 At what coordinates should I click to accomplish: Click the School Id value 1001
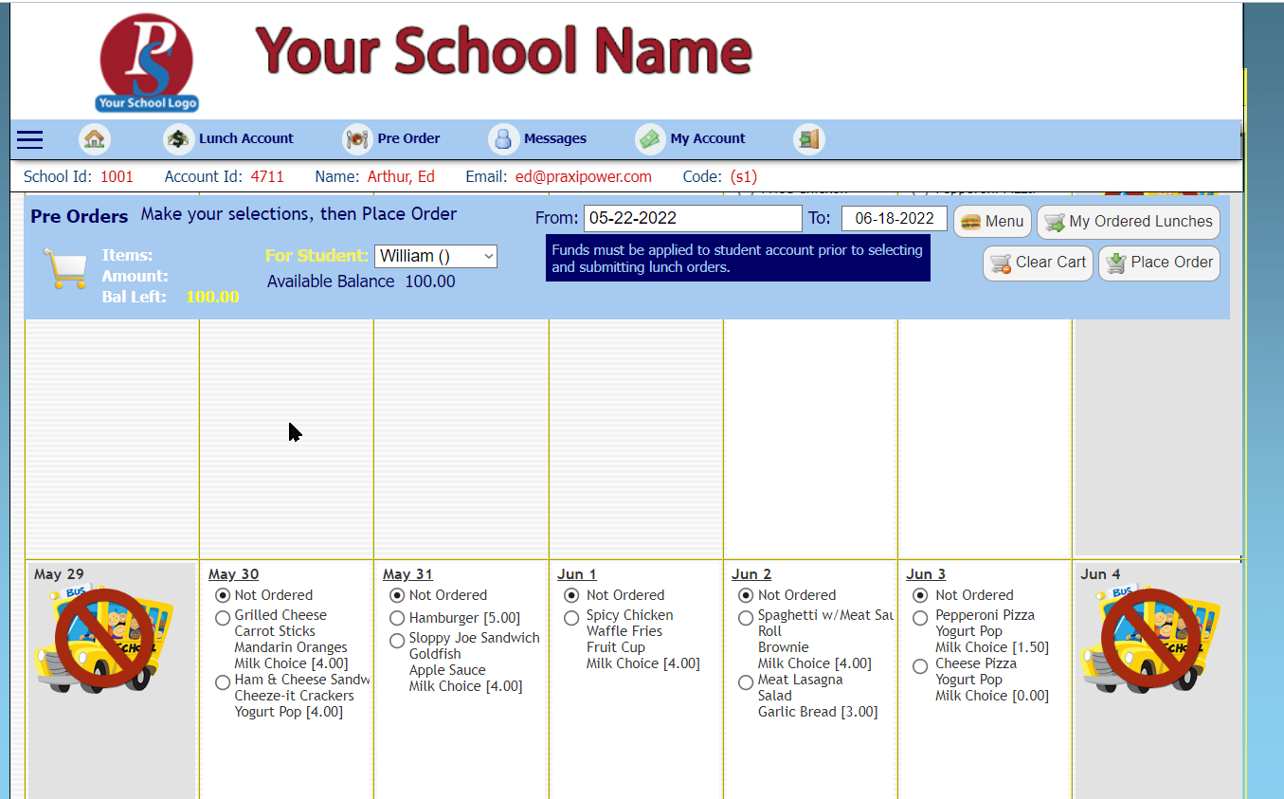tap(117, 176)
